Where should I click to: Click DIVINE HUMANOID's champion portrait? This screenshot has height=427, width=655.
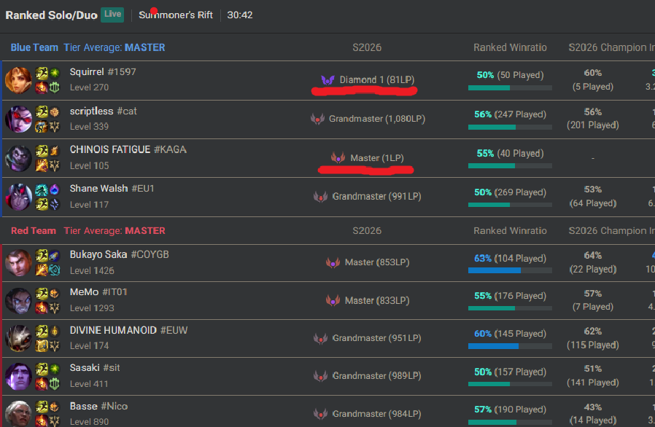(18, 338)
